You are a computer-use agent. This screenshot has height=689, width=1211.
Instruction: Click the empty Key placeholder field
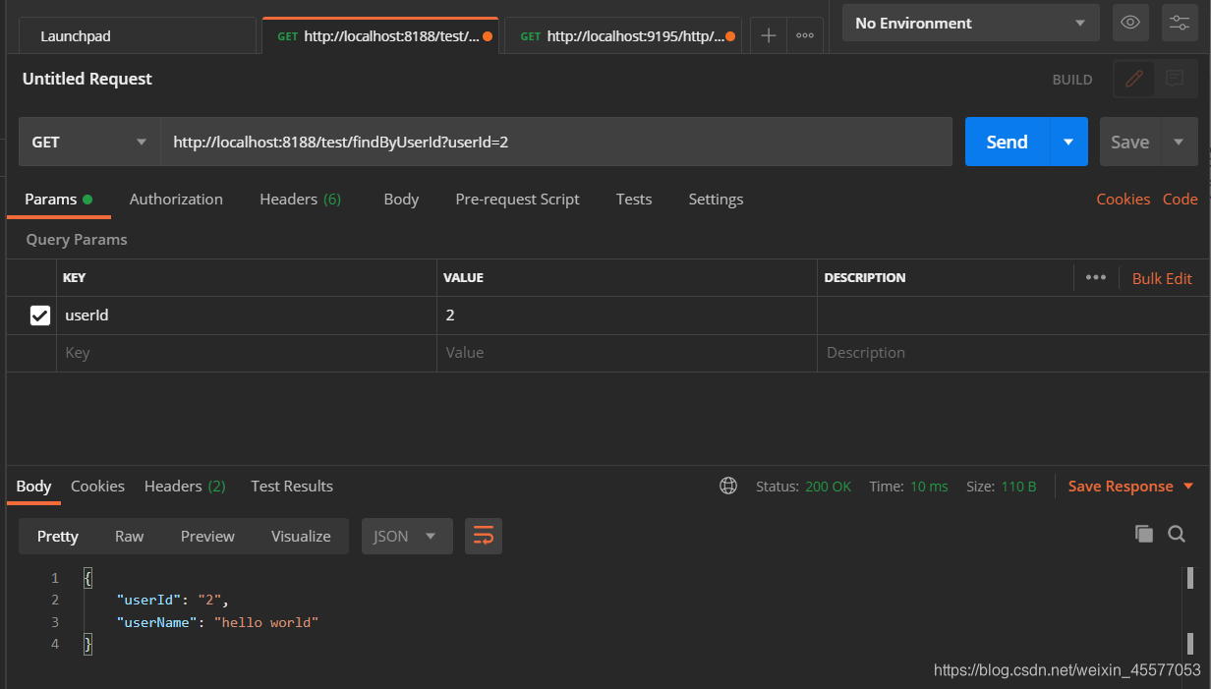click(246, 353)
